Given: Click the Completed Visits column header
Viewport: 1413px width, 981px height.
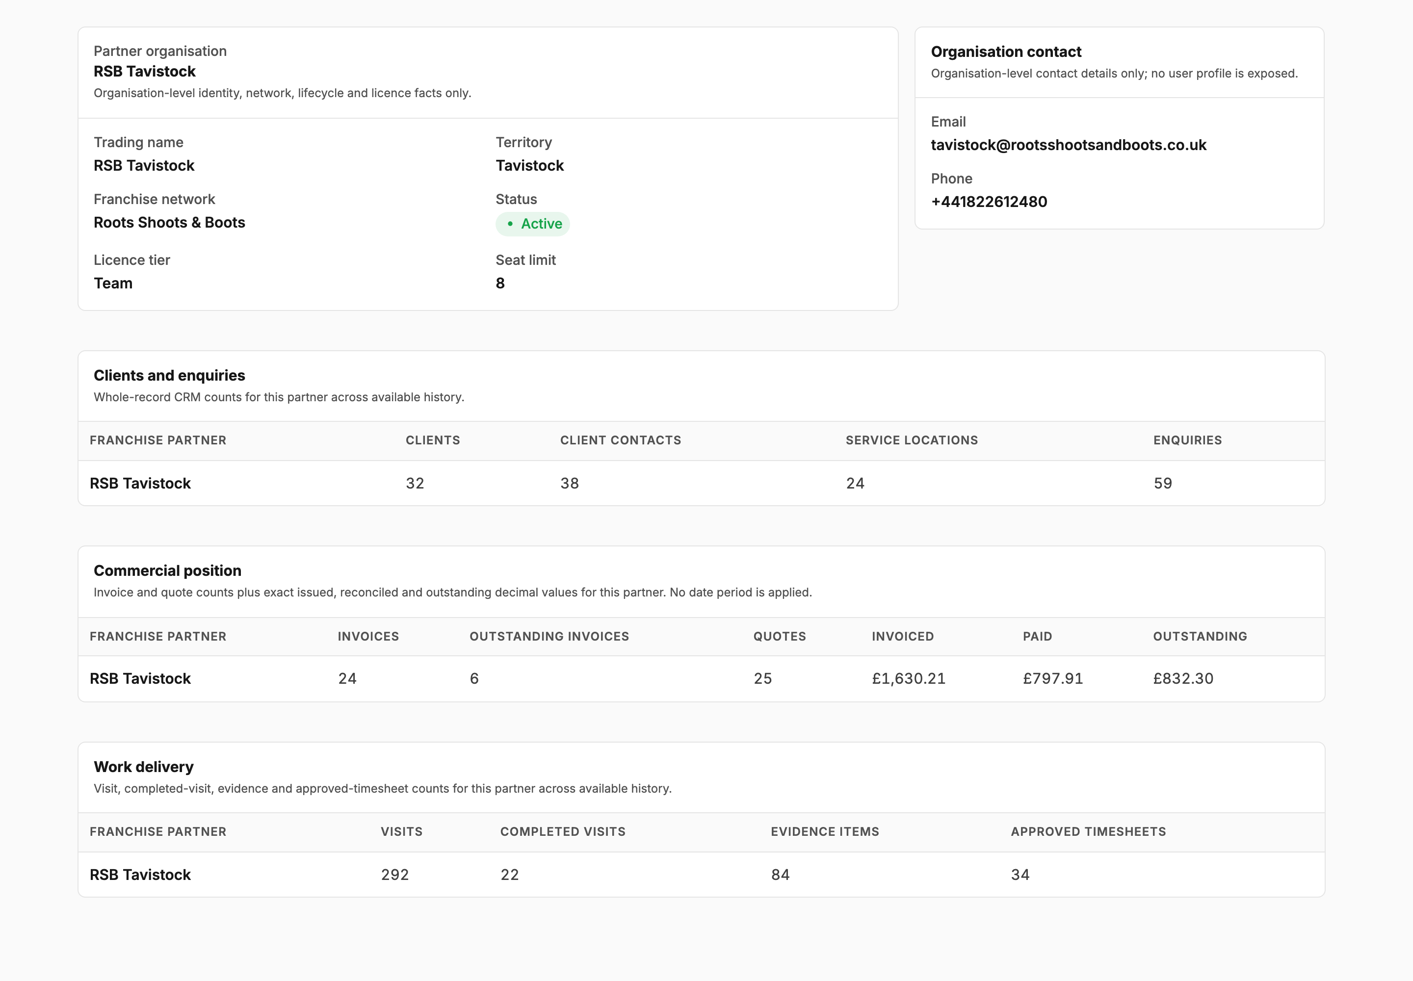Looking at the screenshot, I should point(563,831).
